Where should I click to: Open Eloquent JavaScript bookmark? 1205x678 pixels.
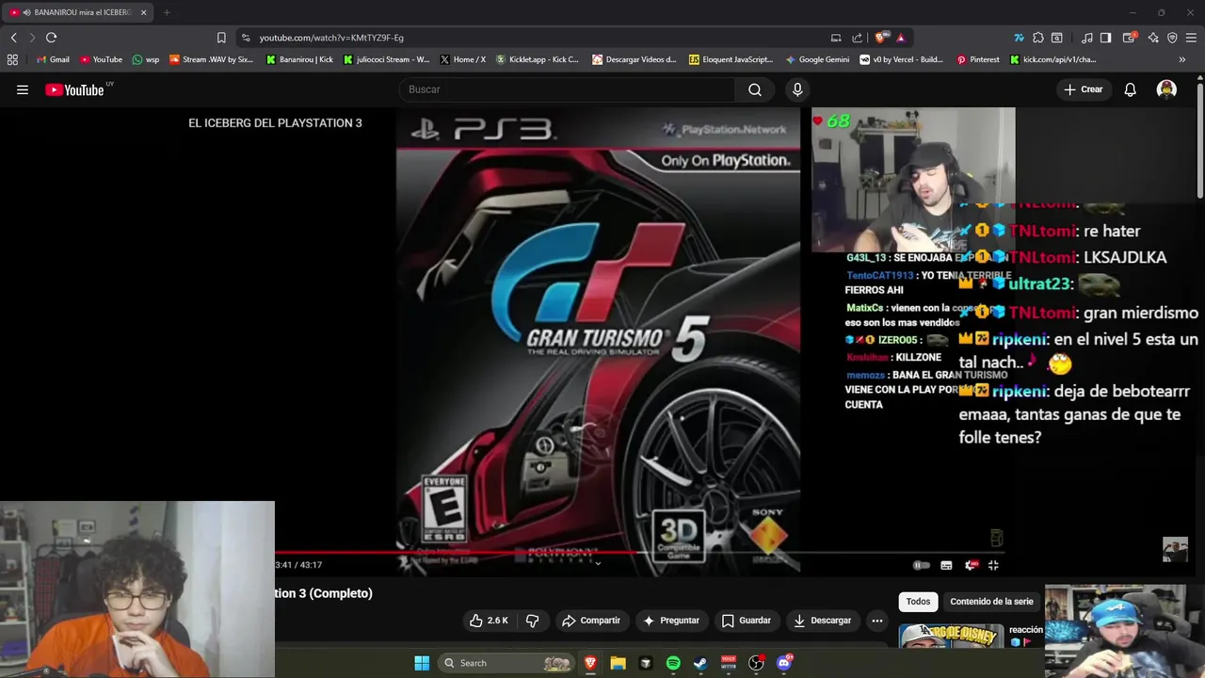tap(731, 59)
